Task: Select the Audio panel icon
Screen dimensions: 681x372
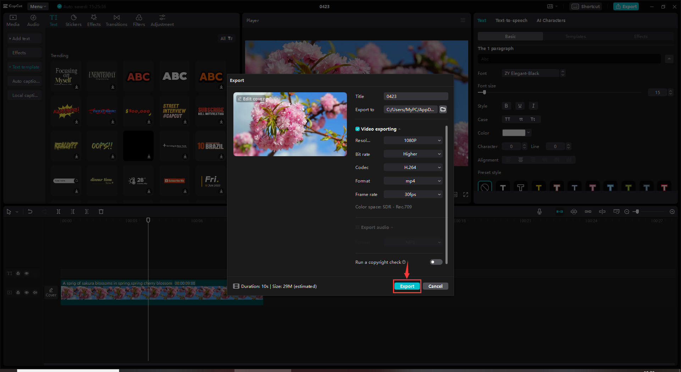Action: pyautogui.click(x=33, y=20)
